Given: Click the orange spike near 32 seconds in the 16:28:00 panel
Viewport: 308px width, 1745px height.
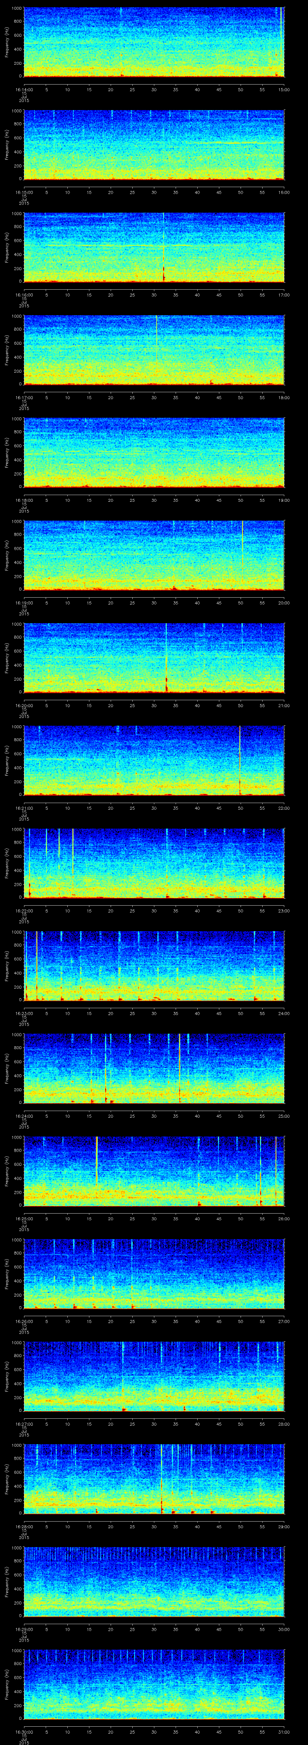Looking at the screenshot, I should click(x=161, y=1478).
